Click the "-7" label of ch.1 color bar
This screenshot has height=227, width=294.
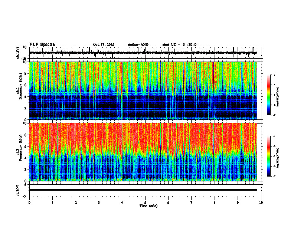click(274, 115)
